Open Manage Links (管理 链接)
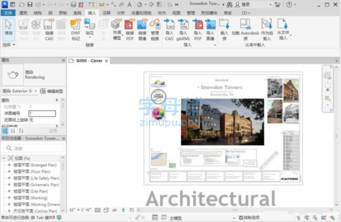The width and height of the screenshot is (341, 222). pyautogui.click(x=155, y=30)
